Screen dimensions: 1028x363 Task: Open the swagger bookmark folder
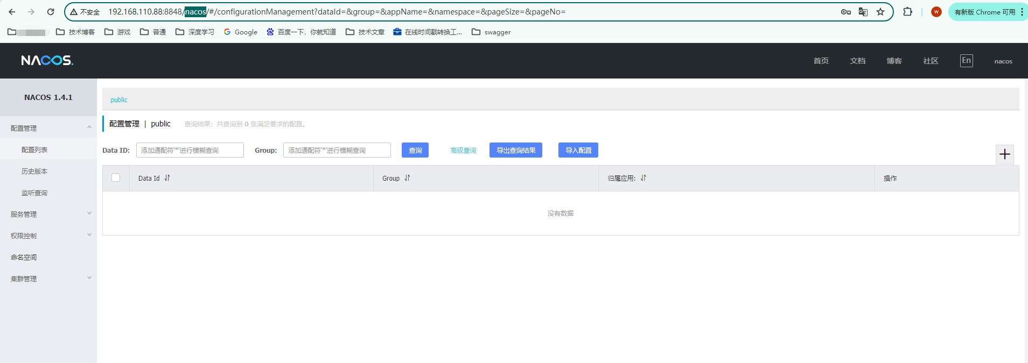pyautogui.click(x=491, y=32)
